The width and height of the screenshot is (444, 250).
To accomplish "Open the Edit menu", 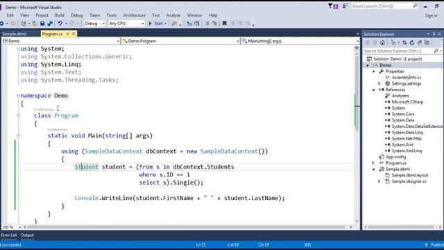I will click(x=10, y=15).
